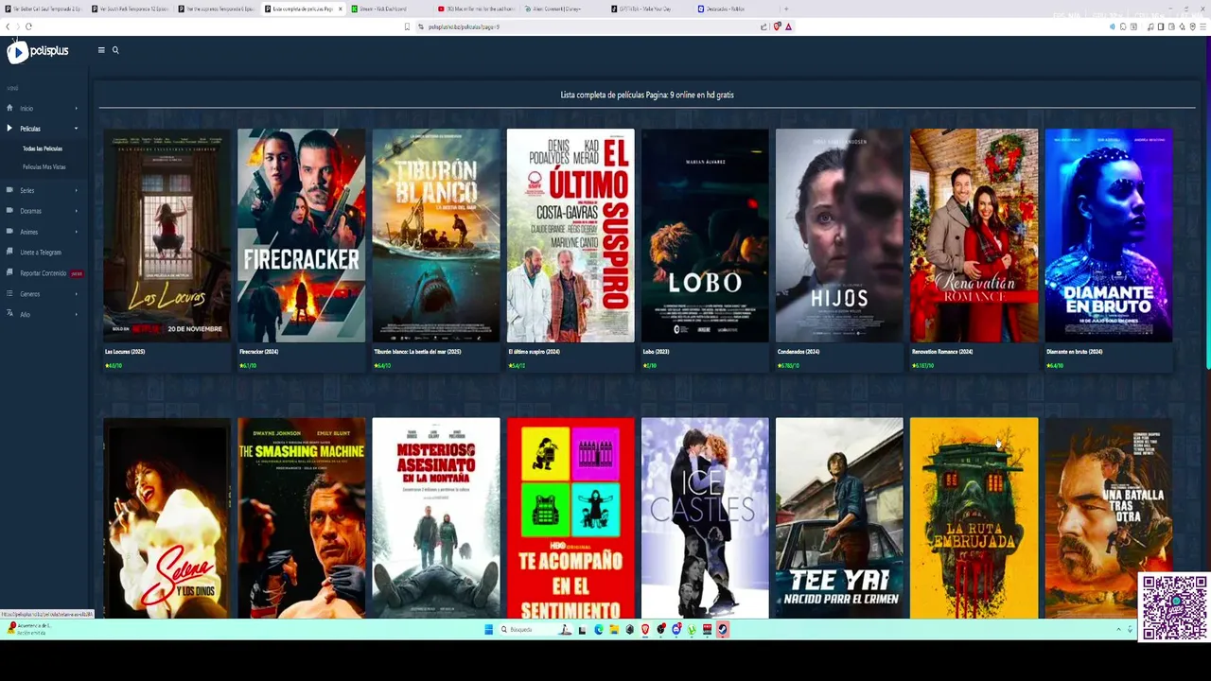This screenshot has height=681, width=1211.
Task: Collapse the Peliculas submenu arrow
Action: point(76,129)
